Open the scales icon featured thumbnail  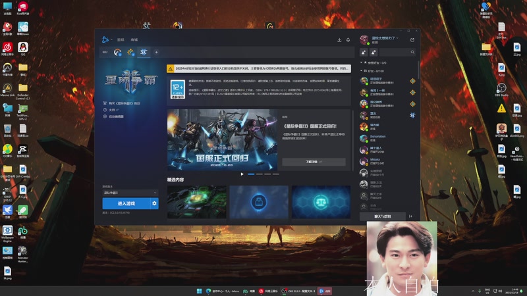pyautogui.click(x=321, y=202)
